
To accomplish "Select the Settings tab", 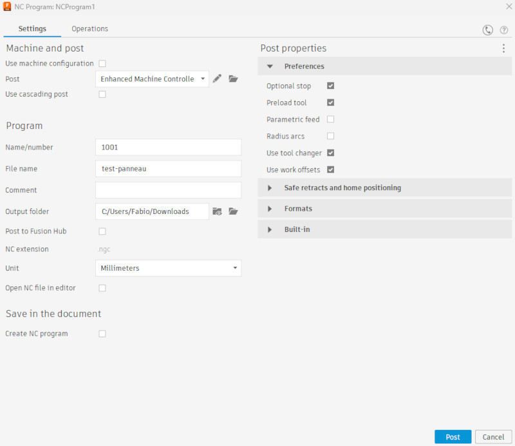I will [x=32, y=29].
